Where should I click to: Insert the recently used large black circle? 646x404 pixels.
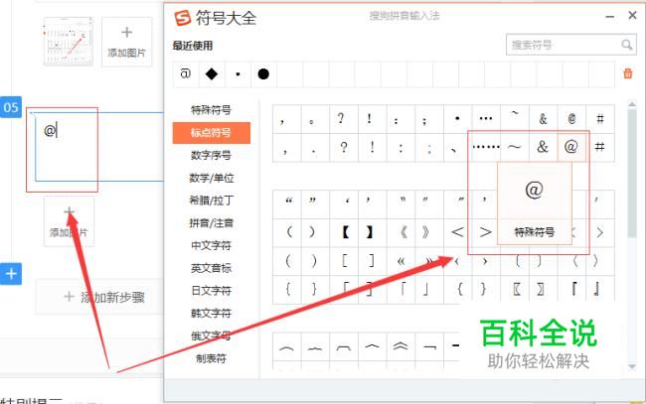263,74
